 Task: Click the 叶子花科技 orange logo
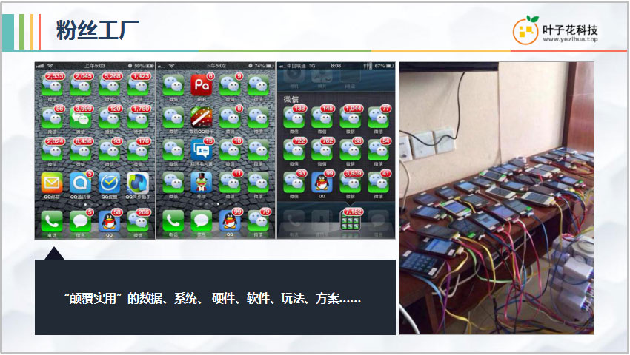526,30
